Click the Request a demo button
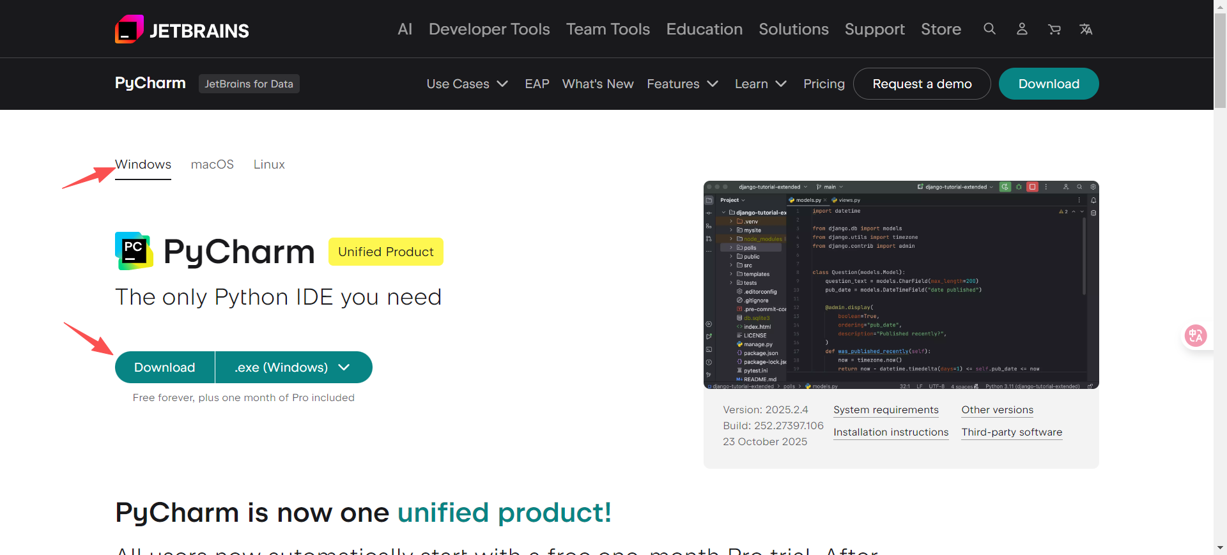This screenshot has height=555, width=1227. point(922,84)
